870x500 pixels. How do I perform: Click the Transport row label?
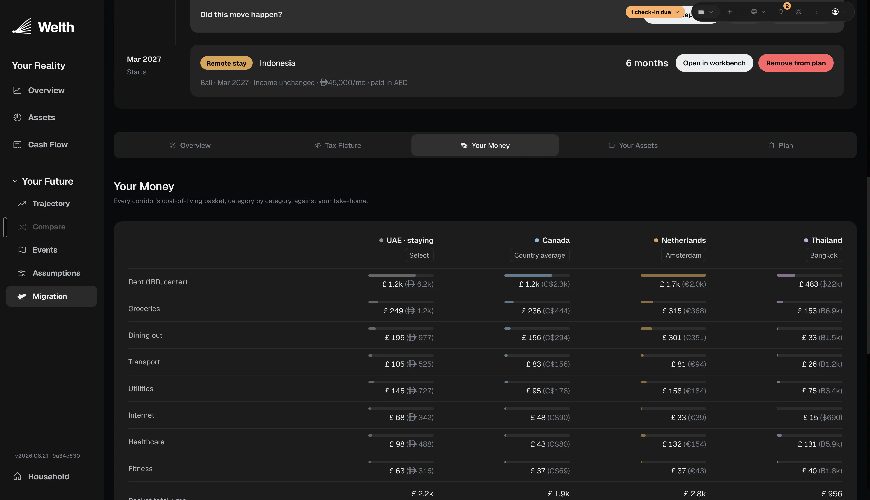tap(144, 362)
